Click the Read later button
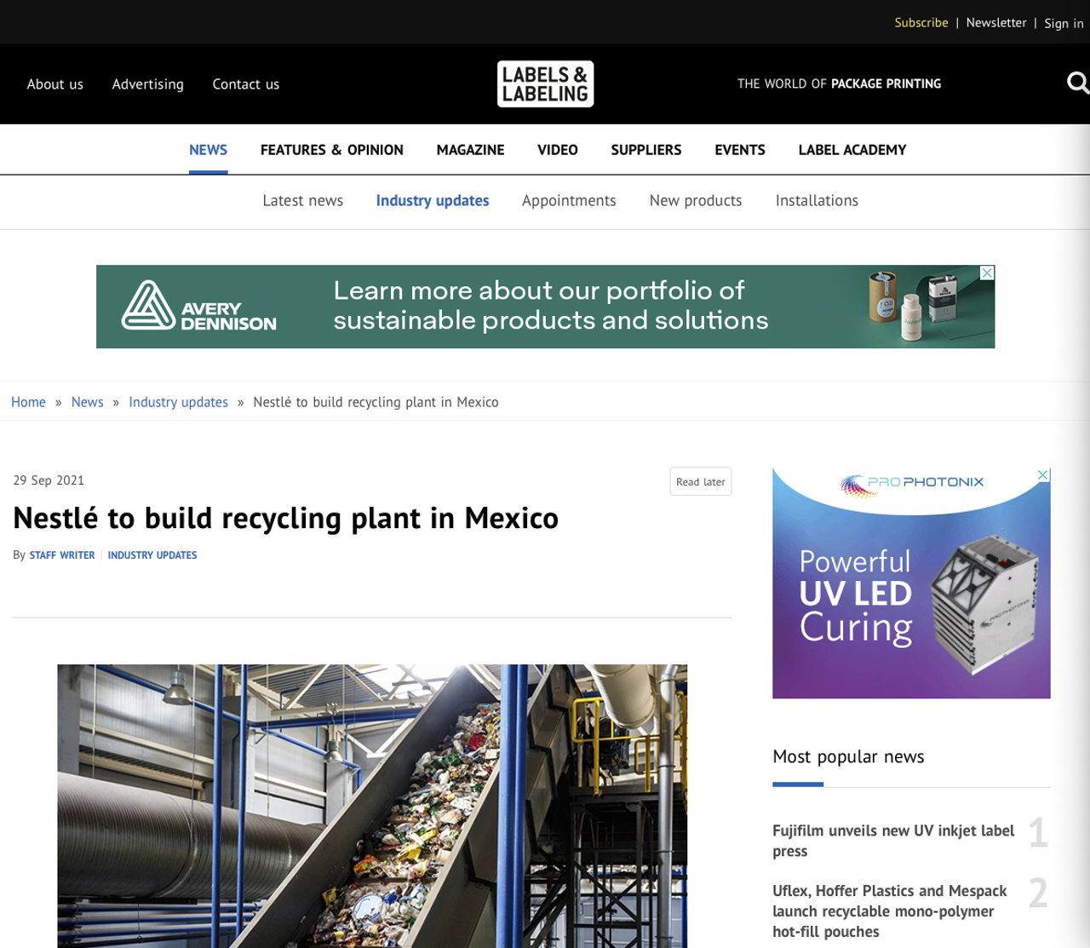The width and height of the screenshot is (1090, 948). click(x=700, y=481)
